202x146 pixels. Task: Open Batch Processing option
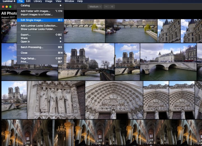pyautogui.click(x=32, y=47)
